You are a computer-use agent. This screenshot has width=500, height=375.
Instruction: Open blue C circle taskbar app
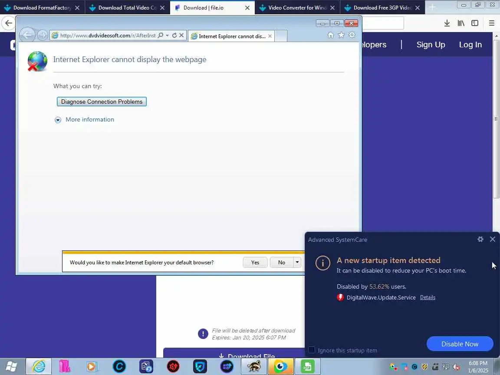tap(119, 366)
